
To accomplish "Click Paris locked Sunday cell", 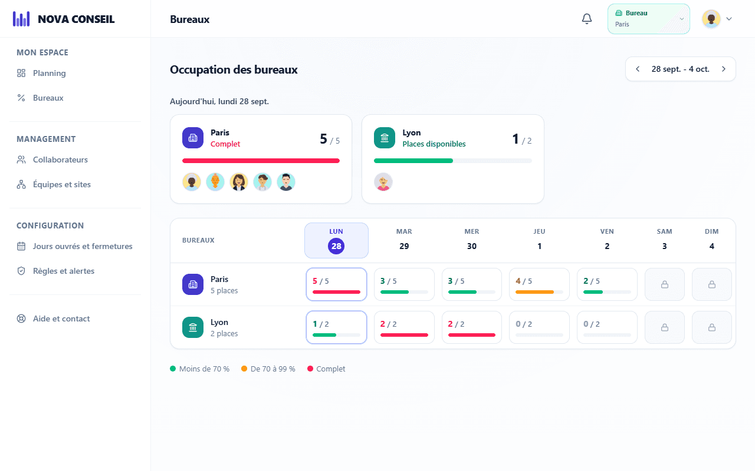I will coord(712,284).
